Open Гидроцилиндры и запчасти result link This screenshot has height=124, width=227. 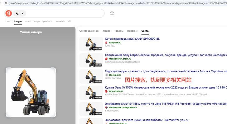(166, 71)
